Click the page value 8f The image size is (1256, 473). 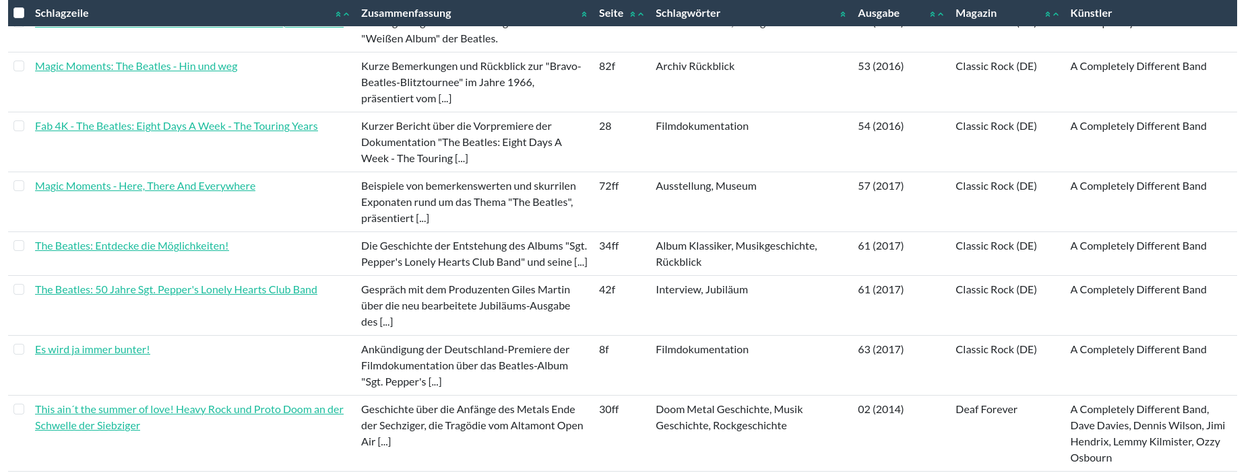[604, 349]
